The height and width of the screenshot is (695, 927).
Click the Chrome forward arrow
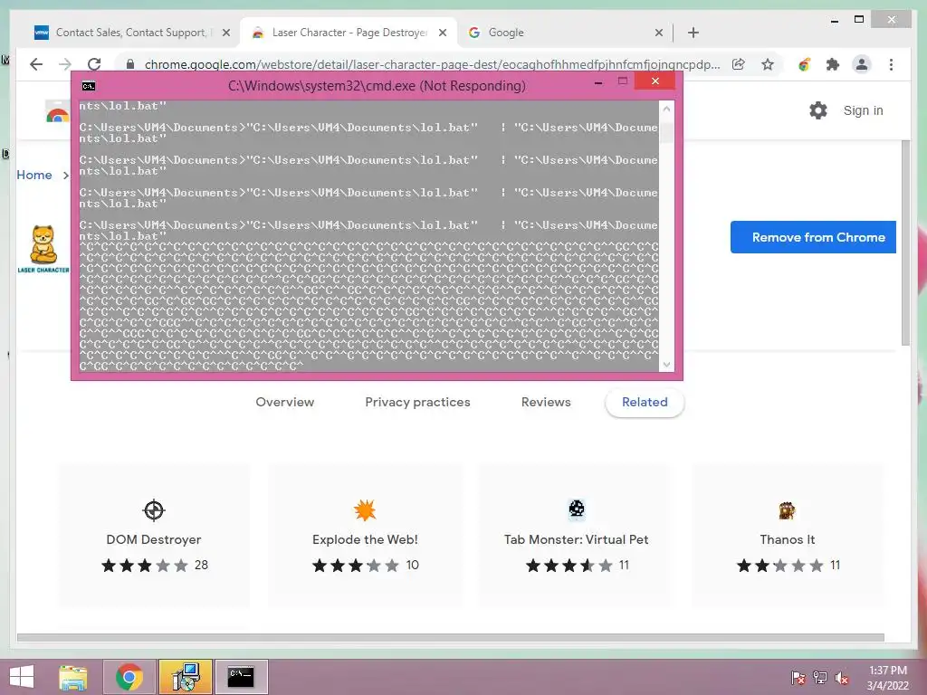65,64
